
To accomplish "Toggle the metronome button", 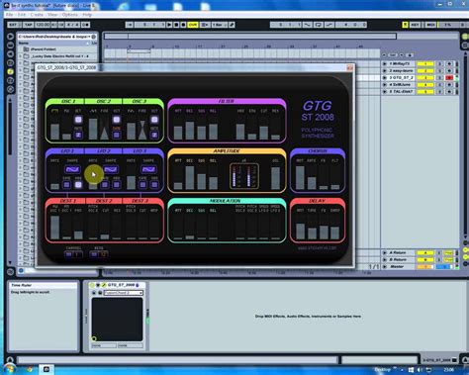I will (x=85, y=25).
